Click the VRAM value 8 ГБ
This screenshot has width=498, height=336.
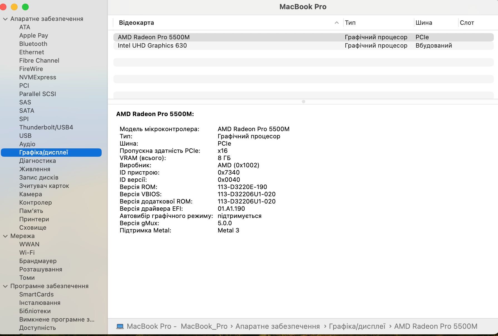coord(224,158)
